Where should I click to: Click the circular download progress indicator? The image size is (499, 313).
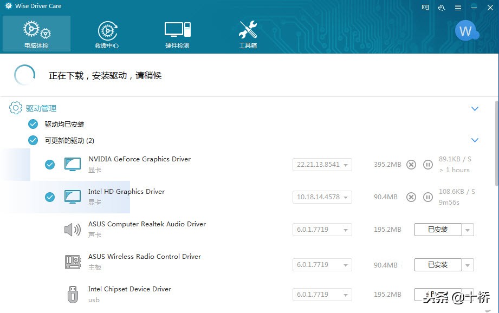coord(25,75)
